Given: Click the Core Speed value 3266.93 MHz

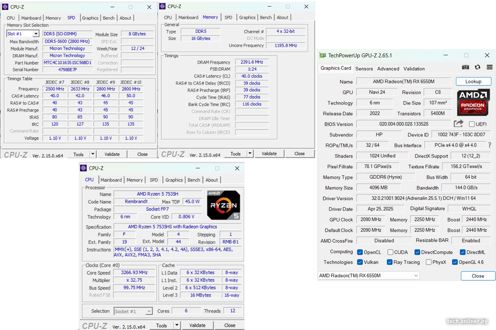Looking at the screenshot, I should (134, 273).
